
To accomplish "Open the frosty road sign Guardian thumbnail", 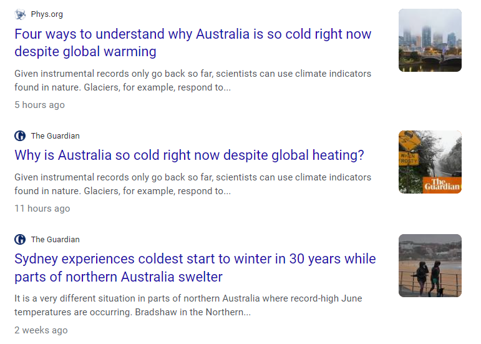I will pos(430,162).
